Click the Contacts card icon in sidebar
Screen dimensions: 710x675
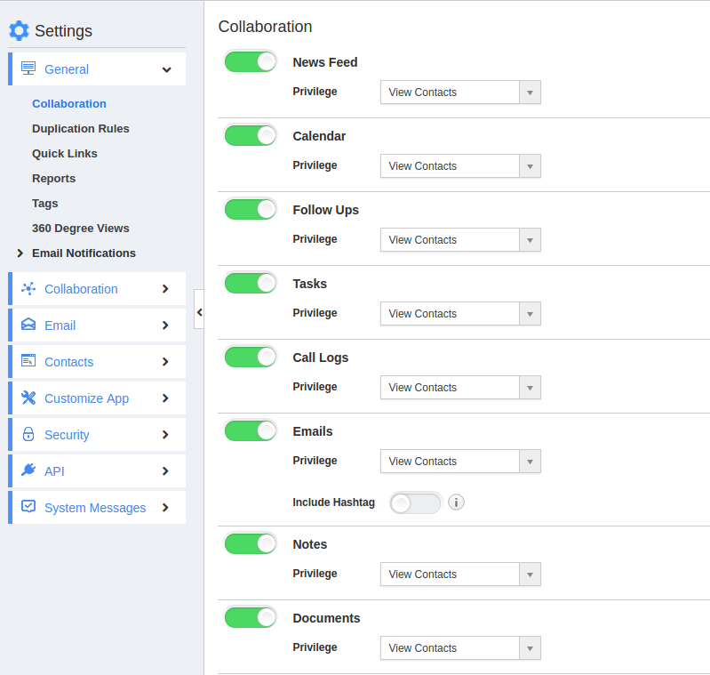[x=28, y=362]
